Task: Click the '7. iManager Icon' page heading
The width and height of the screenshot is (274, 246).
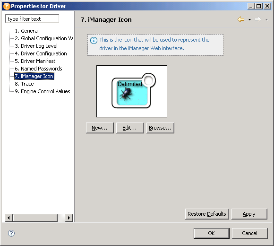Action: 106,20
